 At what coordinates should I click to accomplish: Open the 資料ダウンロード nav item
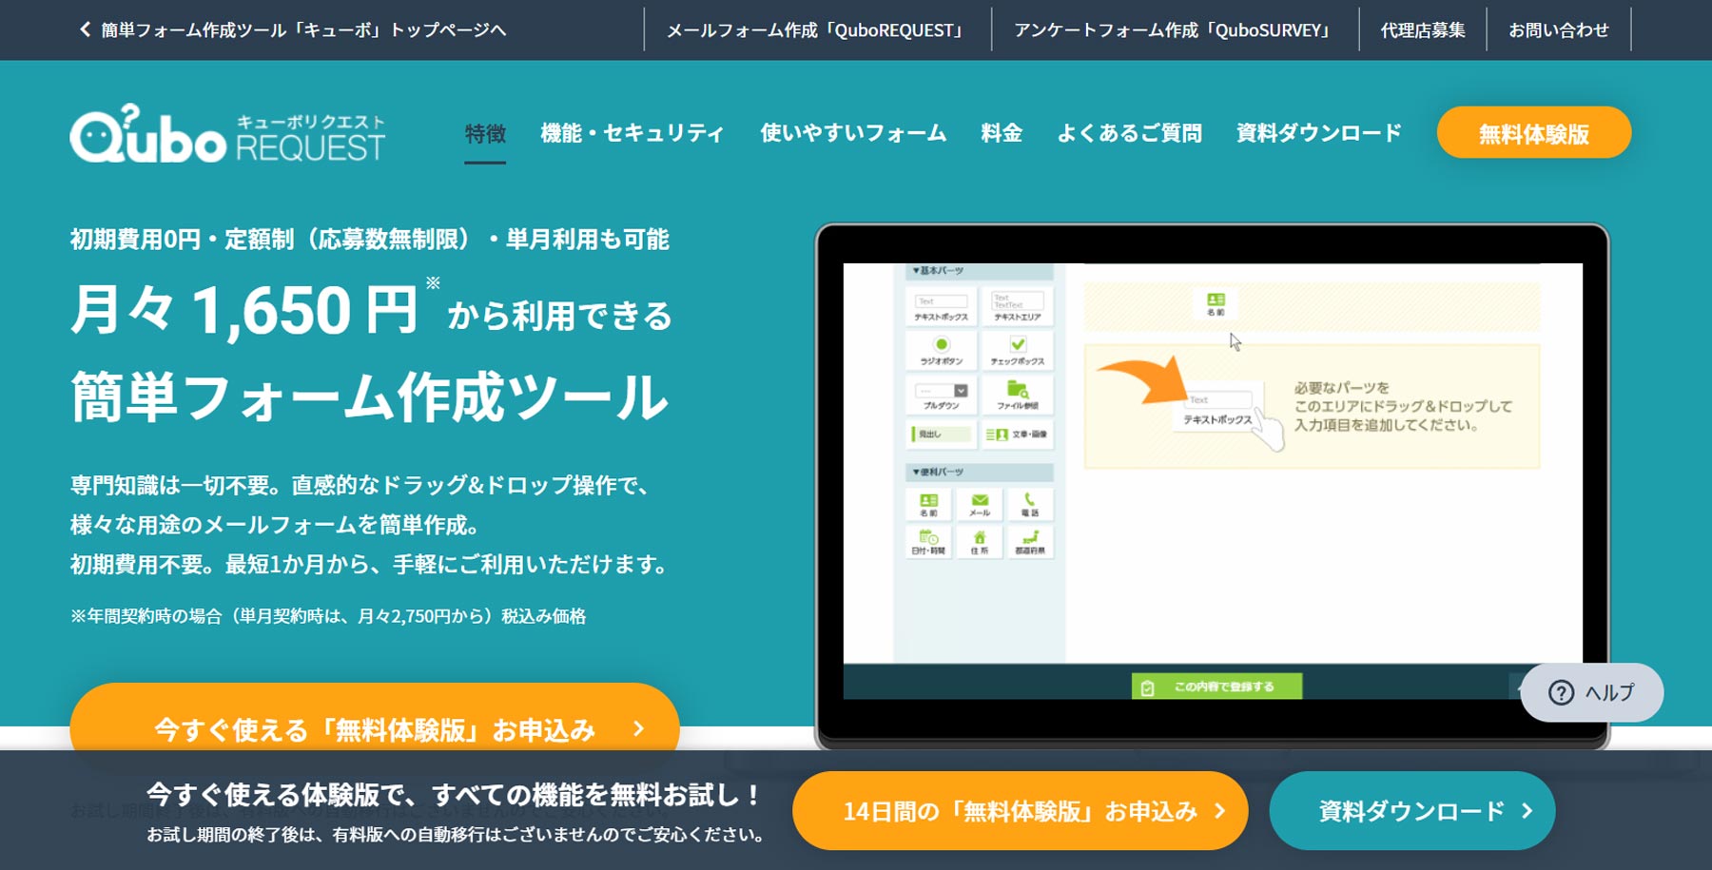(x=1319, y=133)
